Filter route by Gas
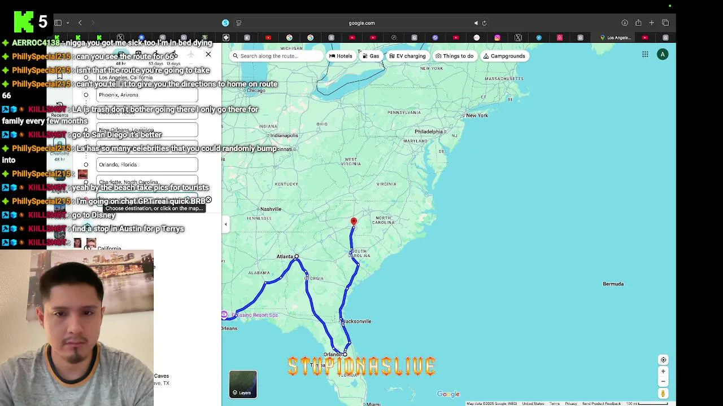Screen dimensions: 723x406 click(x=371, y=56)
